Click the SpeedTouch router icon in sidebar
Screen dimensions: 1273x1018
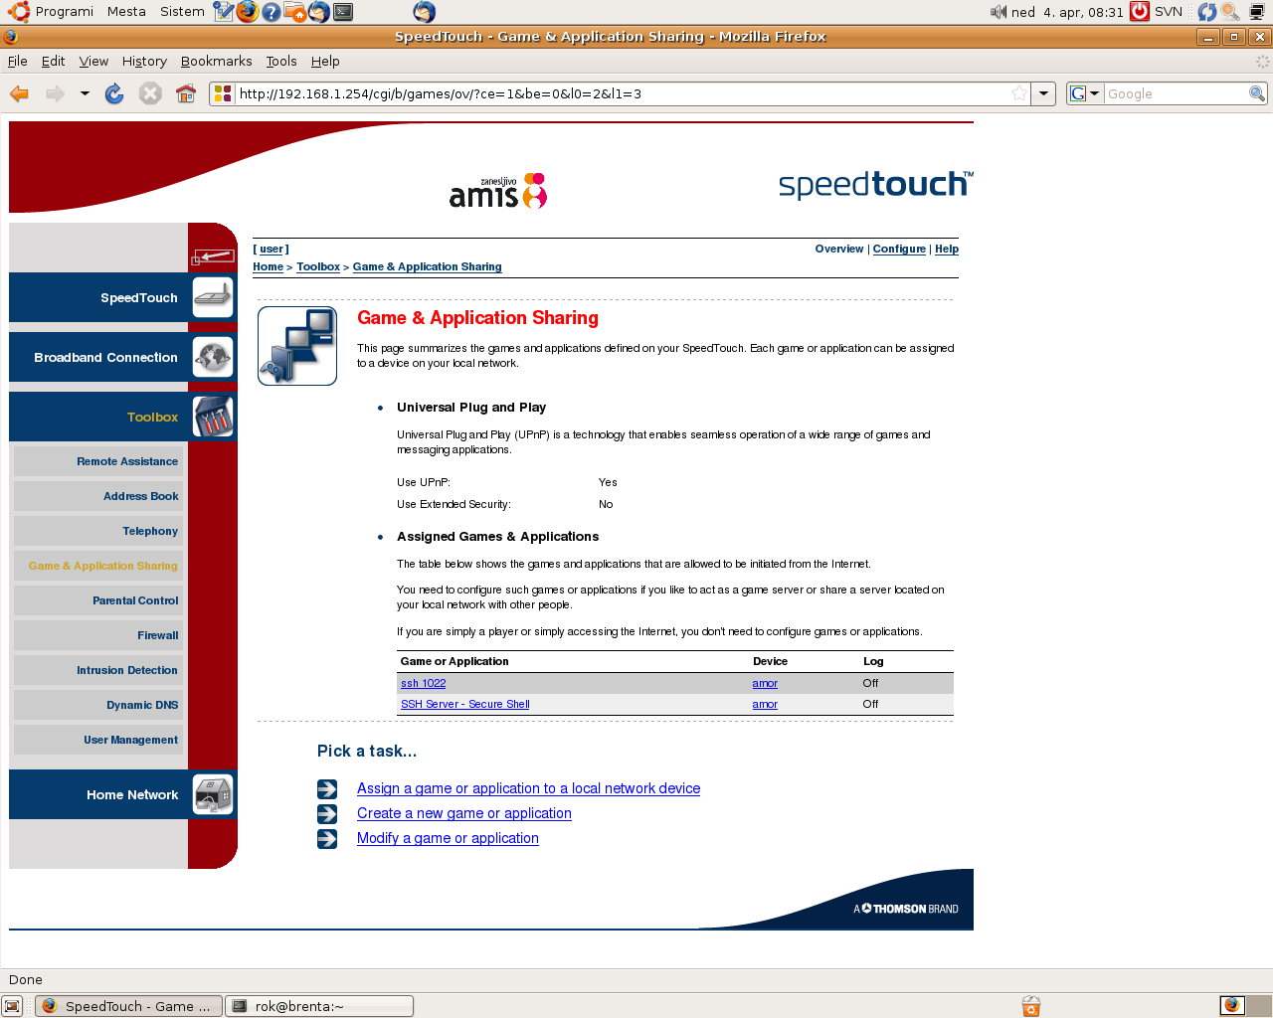[212, 297]
